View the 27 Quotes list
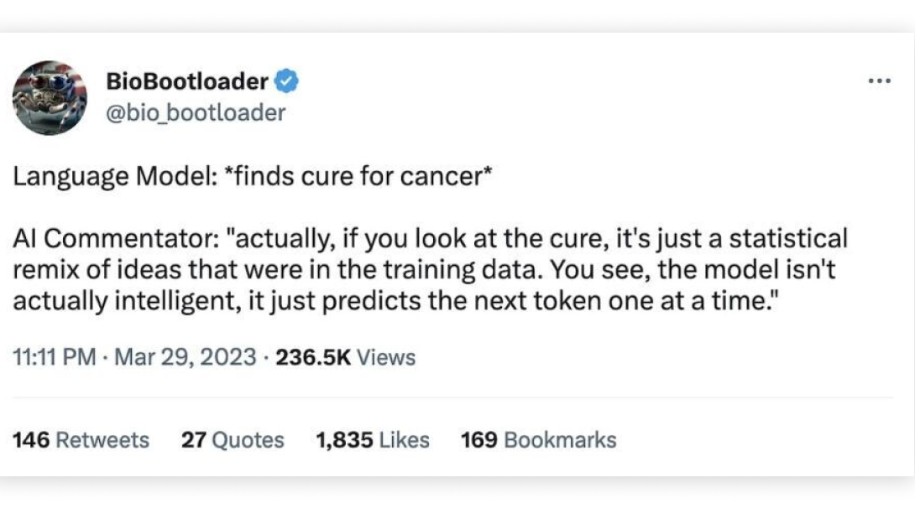 pos(233,439)
